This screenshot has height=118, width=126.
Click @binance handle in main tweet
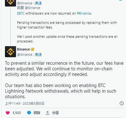25,55
